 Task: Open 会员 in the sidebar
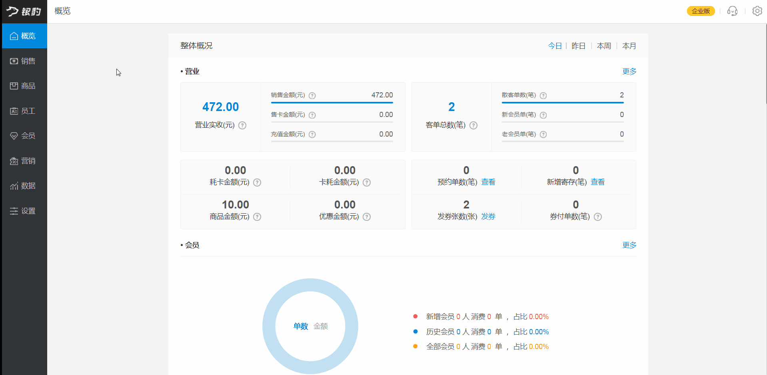click(24, 136)
